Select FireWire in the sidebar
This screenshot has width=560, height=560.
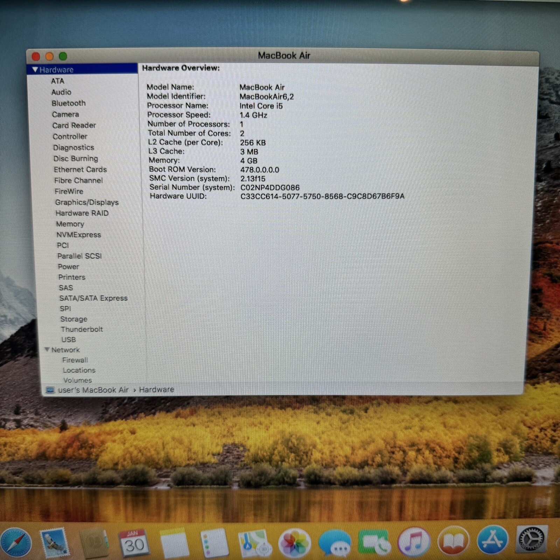pyautogui.click(x=69, y=191)
